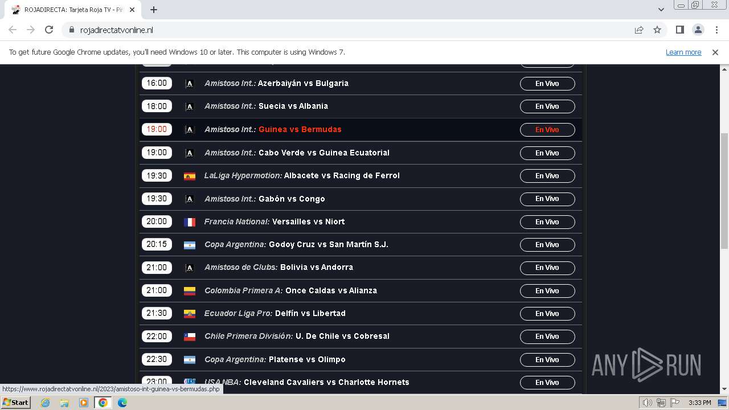Launch Internet Explorer from the taskbar
The height and width of the screenshot is (410, 729).
click(45, 403)
